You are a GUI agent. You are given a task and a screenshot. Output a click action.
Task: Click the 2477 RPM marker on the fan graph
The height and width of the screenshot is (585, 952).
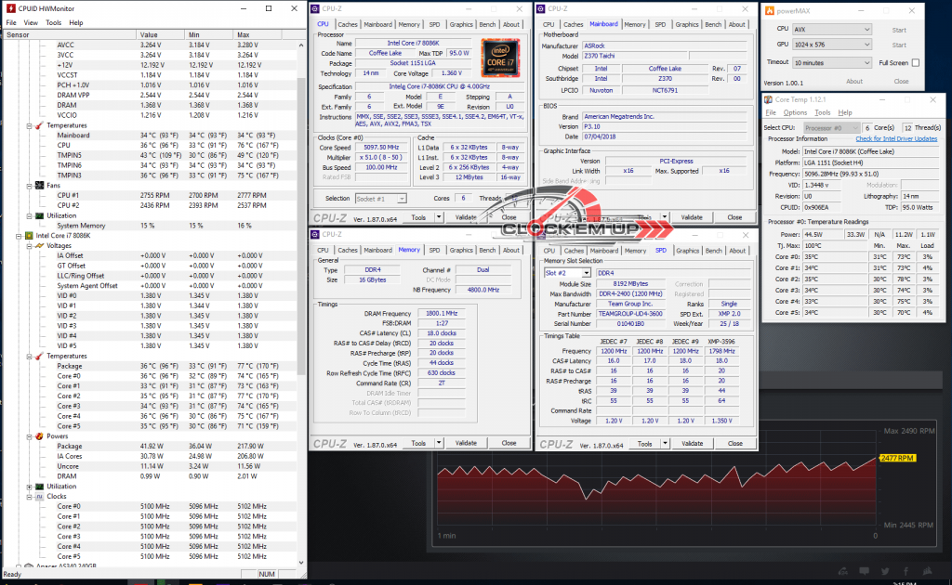click(897, 458)
